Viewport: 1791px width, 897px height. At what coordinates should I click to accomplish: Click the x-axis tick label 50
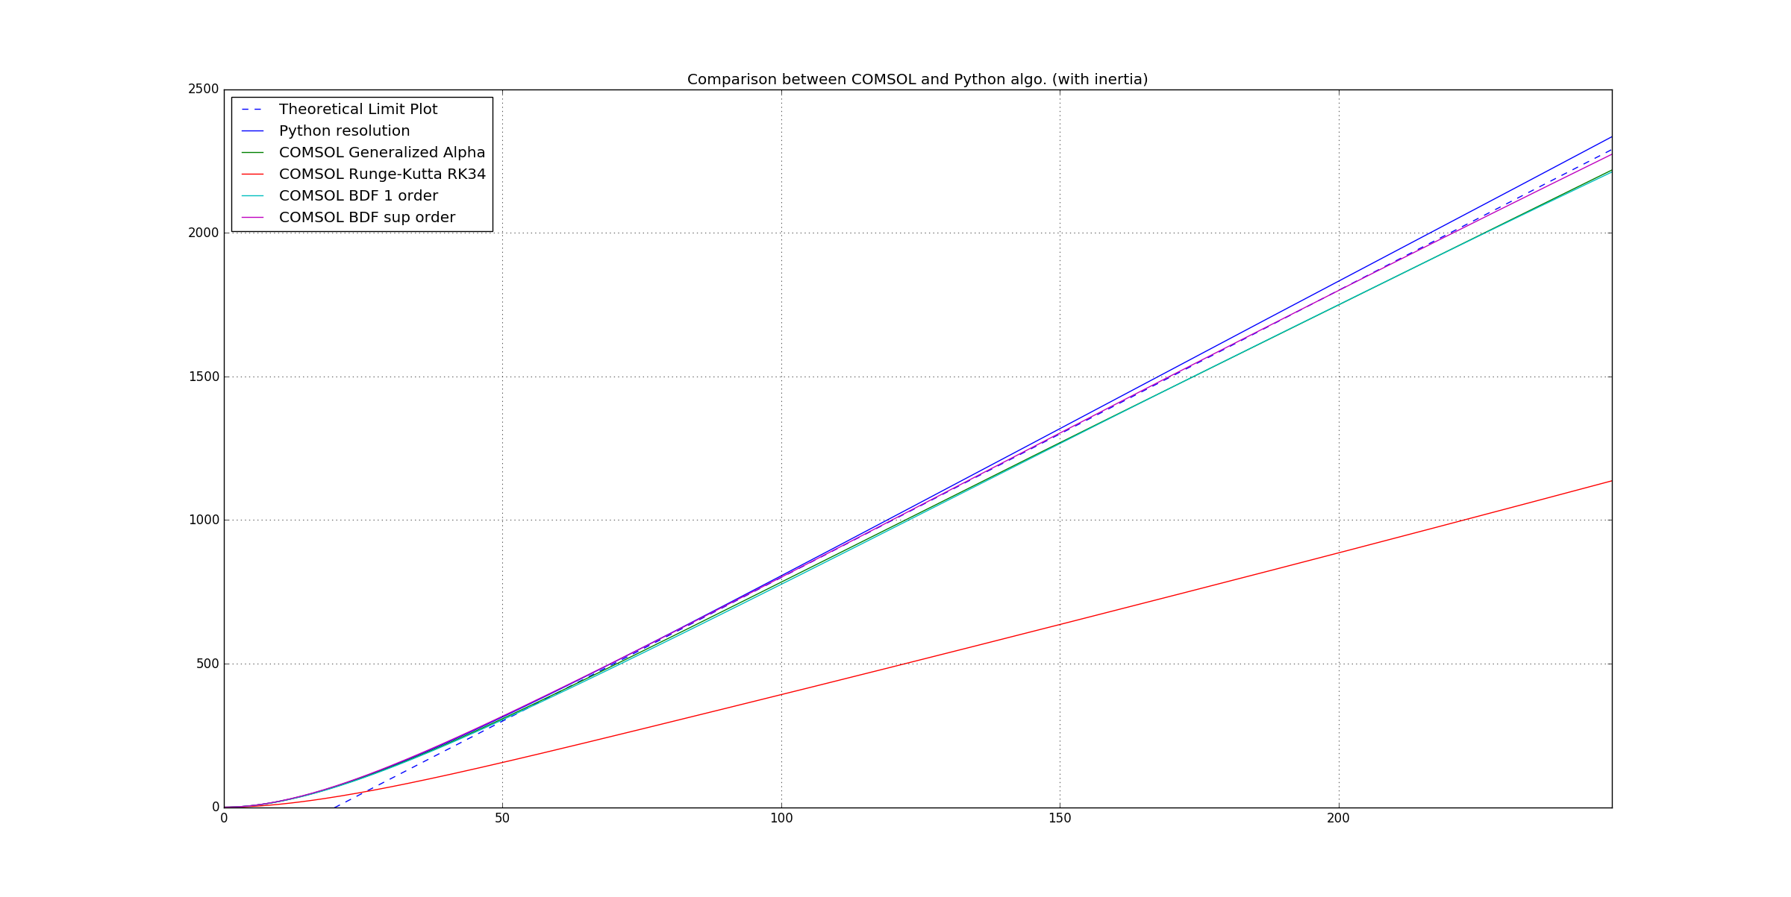tap(502, 819)
